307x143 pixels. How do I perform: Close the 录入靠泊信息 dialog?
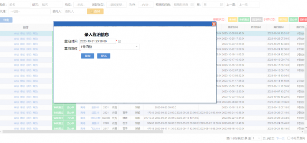tap(214, 24)
